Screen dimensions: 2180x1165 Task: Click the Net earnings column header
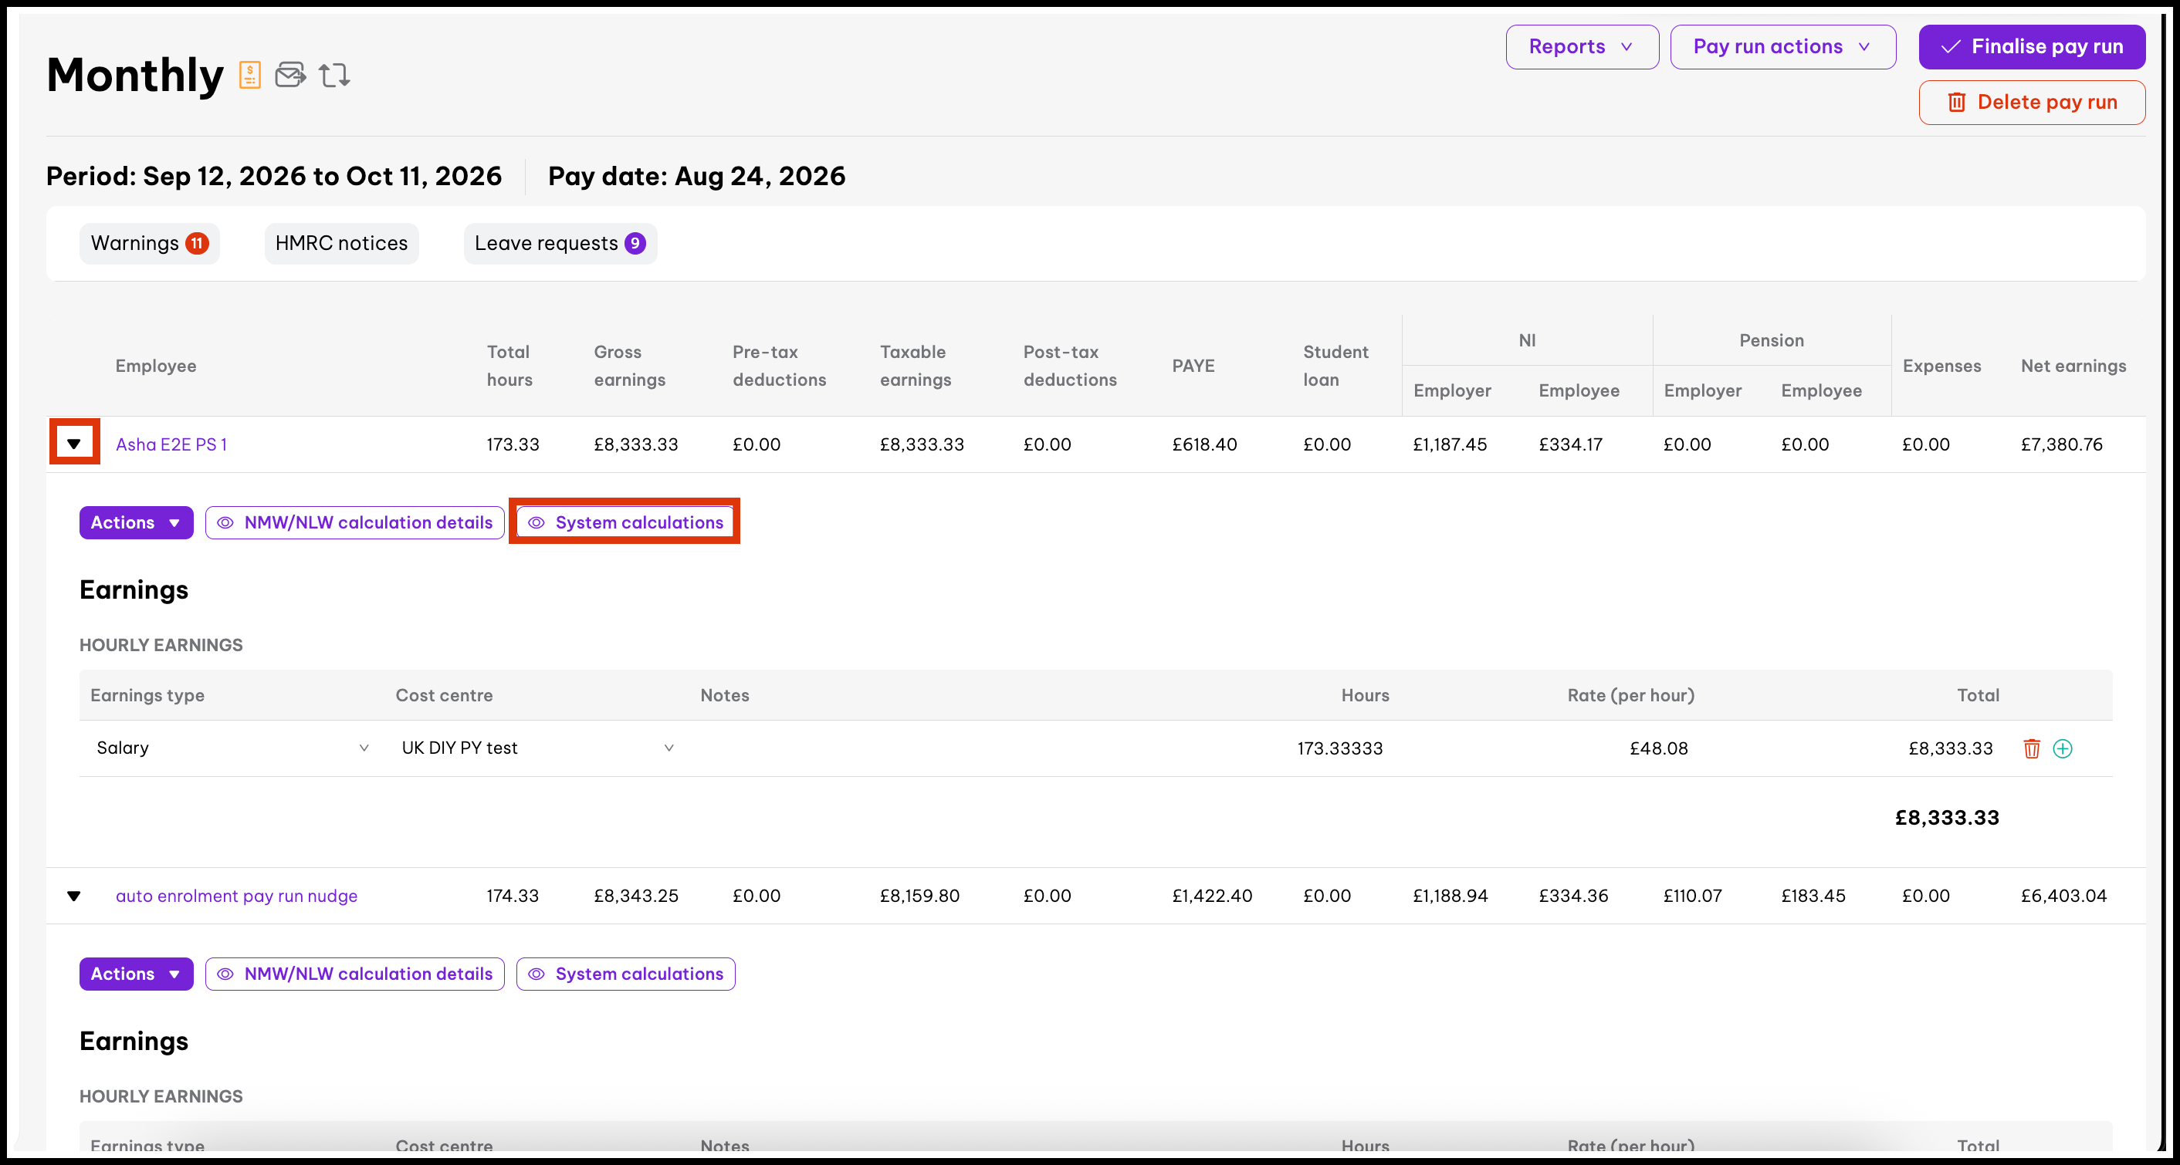pyautogui.click(x=2073, y=366)
